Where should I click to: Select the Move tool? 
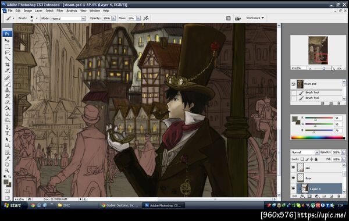[x=7, y=41]
